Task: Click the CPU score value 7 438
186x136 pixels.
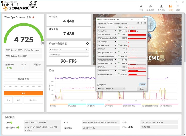Action: click(69, 34)
